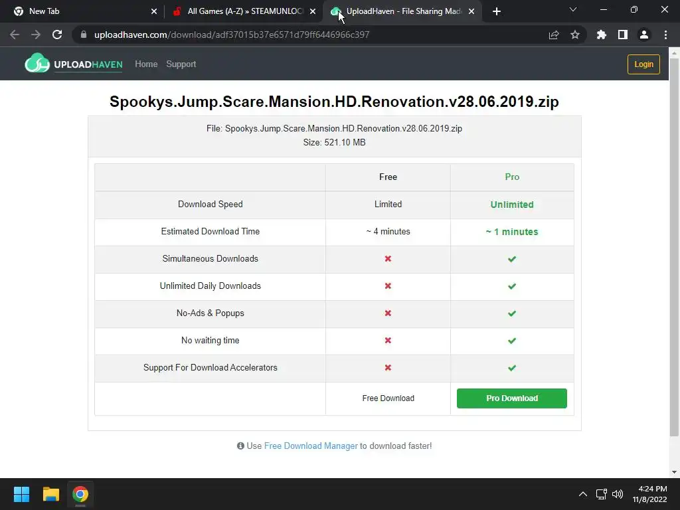680x510 pixels.
Task: Show hidden system tray icons chevron
Action: tap(583, 494)
